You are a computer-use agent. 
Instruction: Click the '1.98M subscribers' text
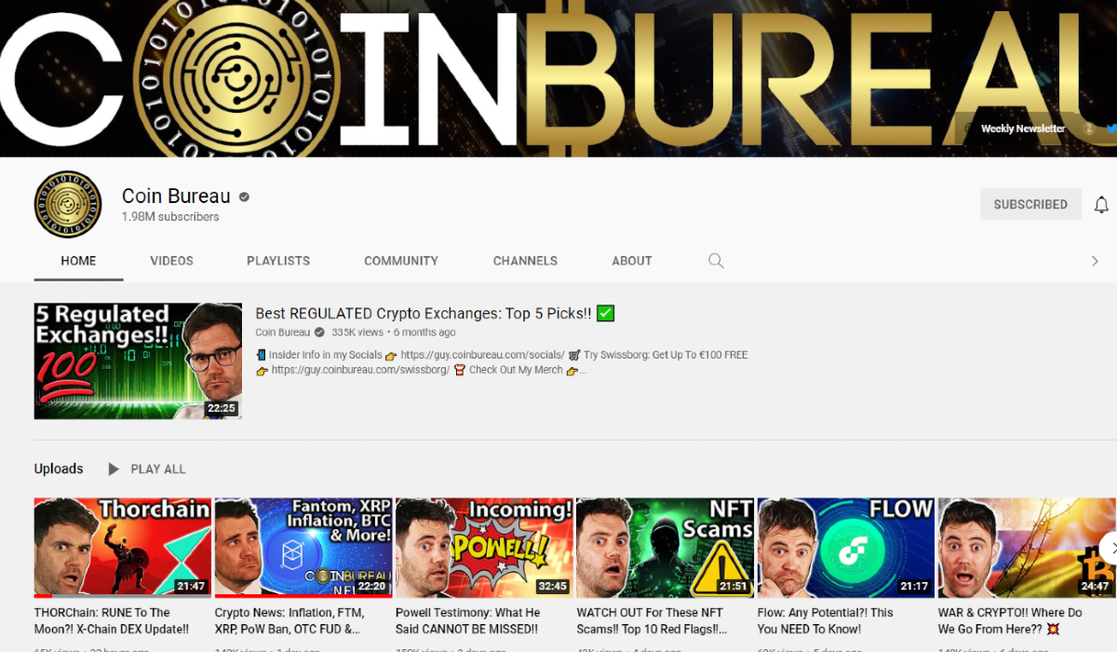point(170,217)
